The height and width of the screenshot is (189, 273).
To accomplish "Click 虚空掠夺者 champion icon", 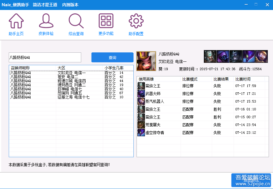I will click(x=141, y=133).
